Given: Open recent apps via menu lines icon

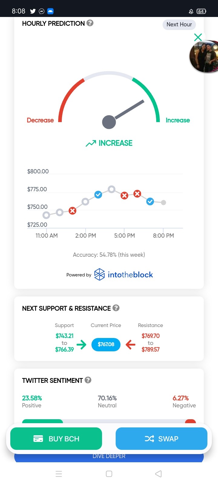Looking at the screenshot, I should coord(59,474).
